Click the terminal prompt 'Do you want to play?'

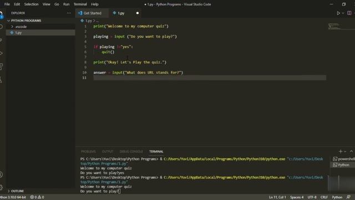[x=99, y=191]
